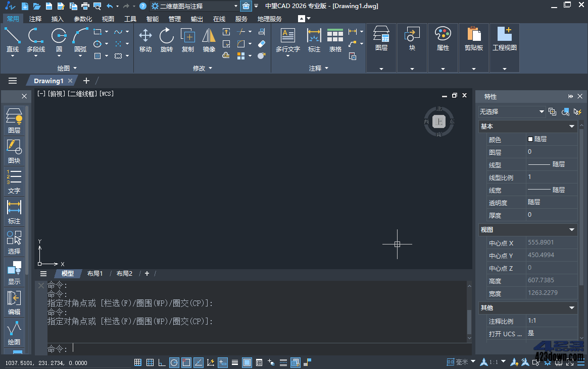588x369 pixels.
Task: Switch to the 布局1 layout tab
Action: (x=95, y=273)
